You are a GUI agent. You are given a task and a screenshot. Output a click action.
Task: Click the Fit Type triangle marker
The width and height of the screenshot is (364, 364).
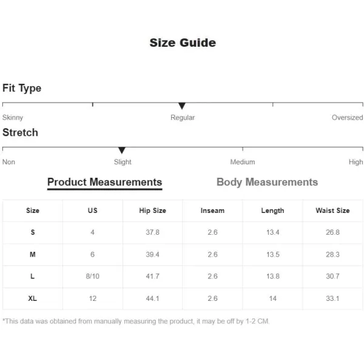point(182,106)
